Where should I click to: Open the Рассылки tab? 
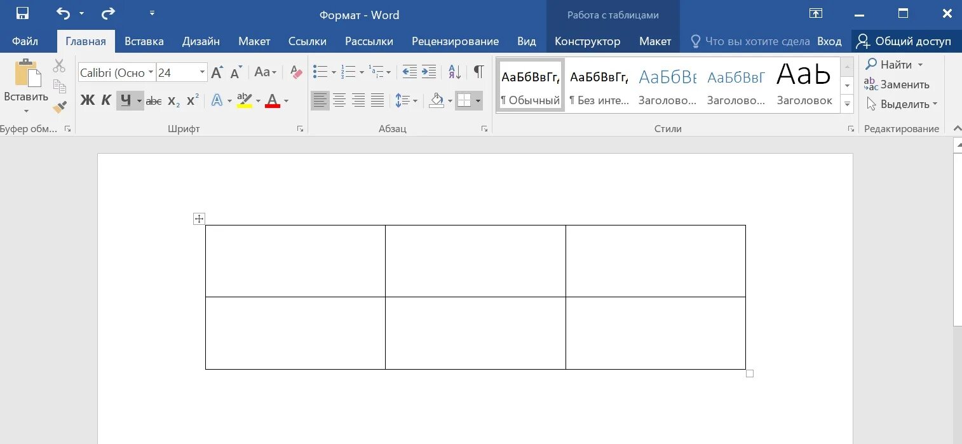tap(369, 41)
